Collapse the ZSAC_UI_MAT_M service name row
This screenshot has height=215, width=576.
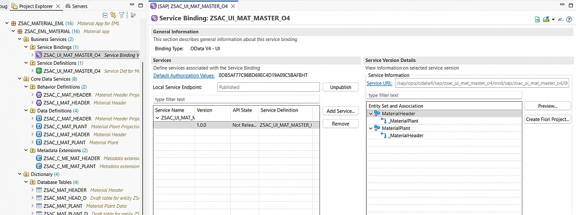[x=157, y=118]
